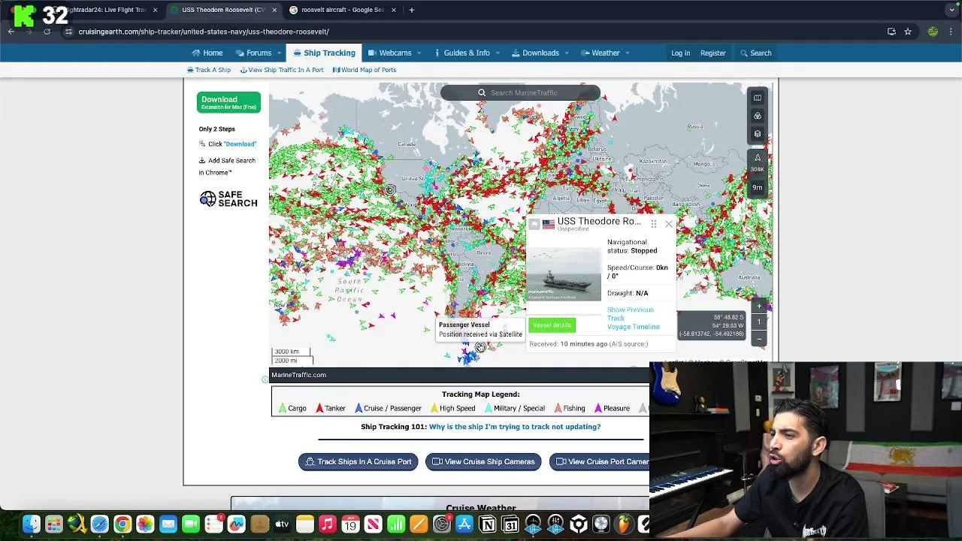Open Safari from the dock
This screenshot has height=541, width=962.
[99, 524]
